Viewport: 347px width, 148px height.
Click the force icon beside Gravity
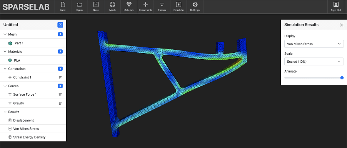[10, 103]
